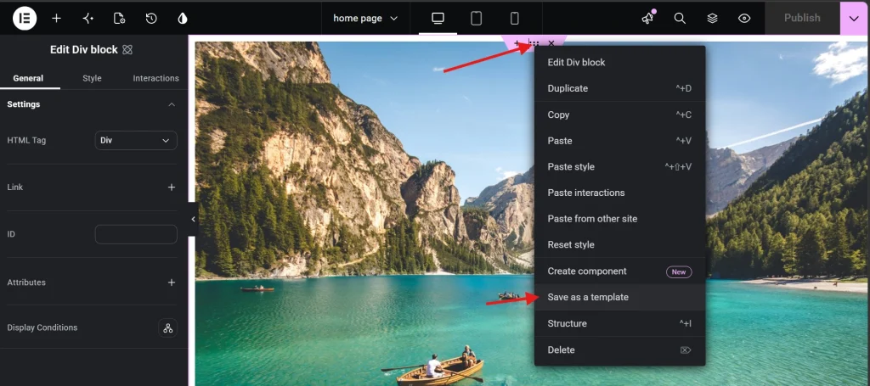This screenshot has width=870, height=386.
Task: Switch to Tablet view icon
Action: [x=476, y=19]
